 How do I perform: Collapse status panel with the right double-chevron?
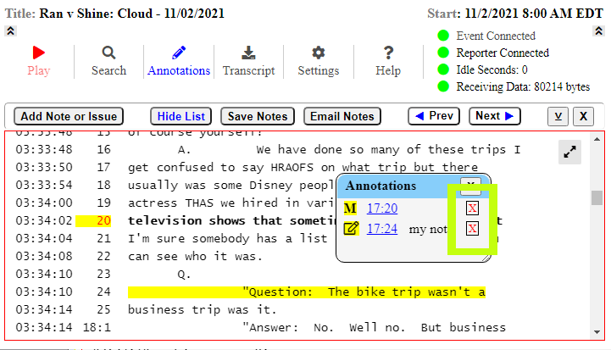(598, 31)
